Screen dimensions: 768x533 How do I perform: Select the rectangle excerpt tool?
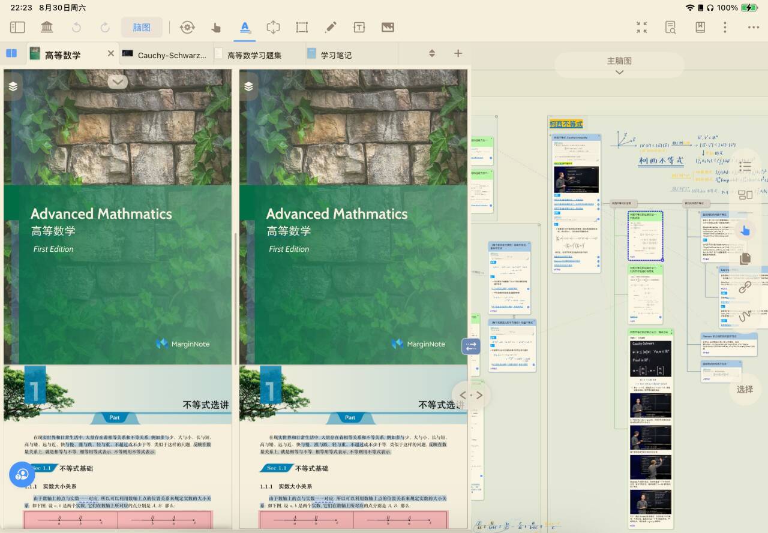302,27
